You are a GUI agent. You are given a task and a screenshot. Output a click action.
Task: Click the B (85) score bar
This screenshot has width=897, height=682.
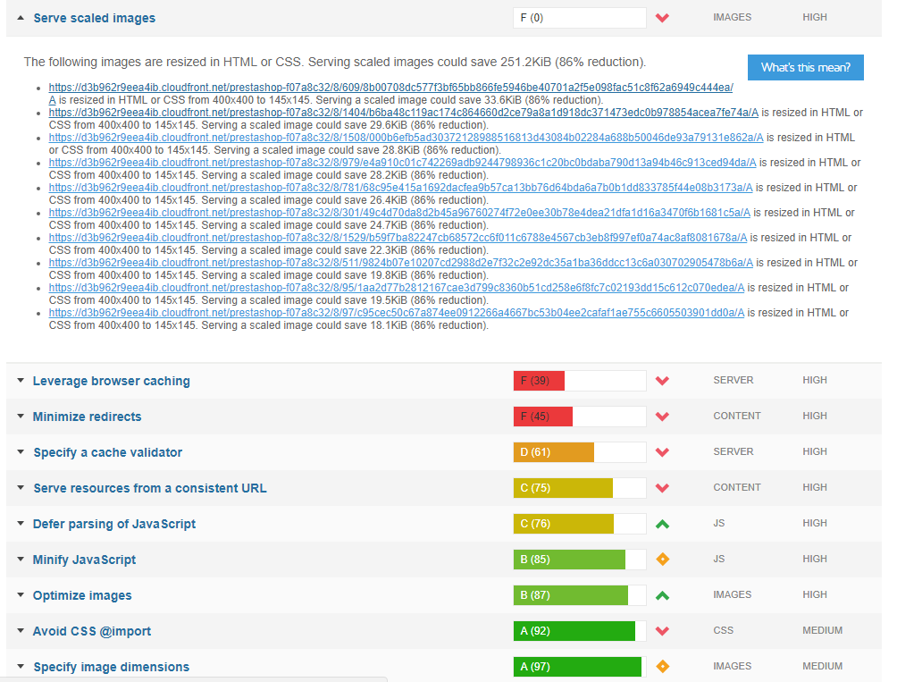(x=580, y=560)
